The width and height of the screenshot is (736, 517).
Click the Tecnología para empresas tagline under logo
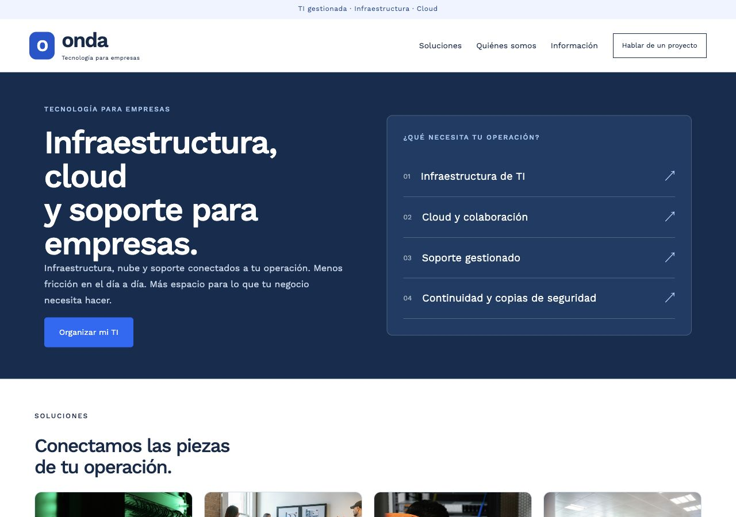point(101,58)
